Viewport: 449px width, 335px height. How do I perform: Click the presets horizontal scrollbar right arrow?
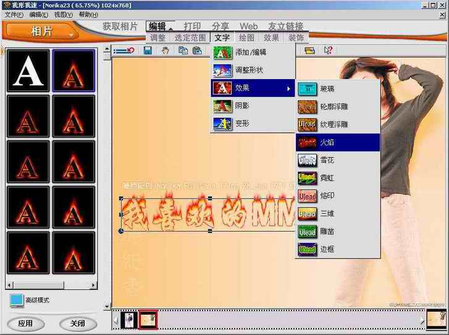pos(94,285)
